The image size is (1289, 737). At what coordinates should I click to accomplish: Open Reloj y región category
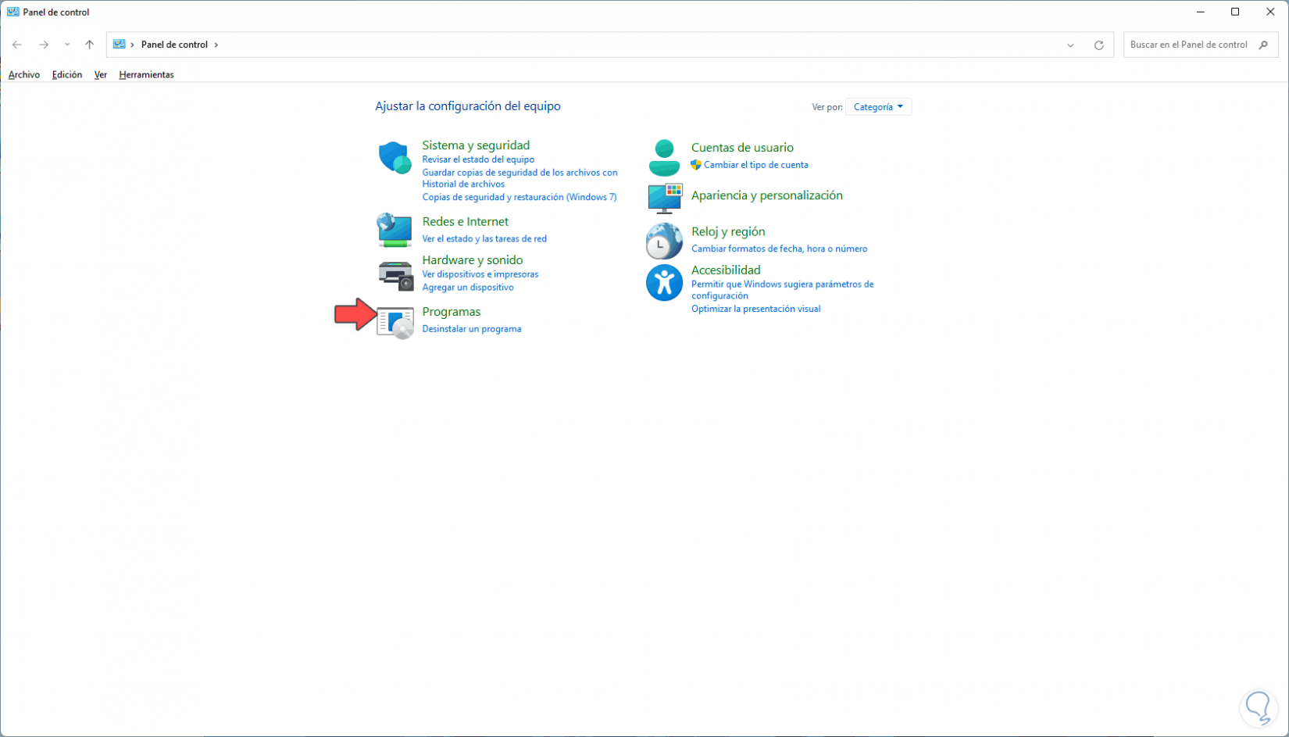point(728,232)
